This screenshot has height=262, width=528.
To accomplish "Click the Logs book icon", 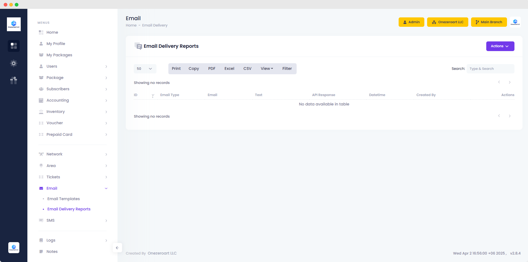I will [41, 240].
